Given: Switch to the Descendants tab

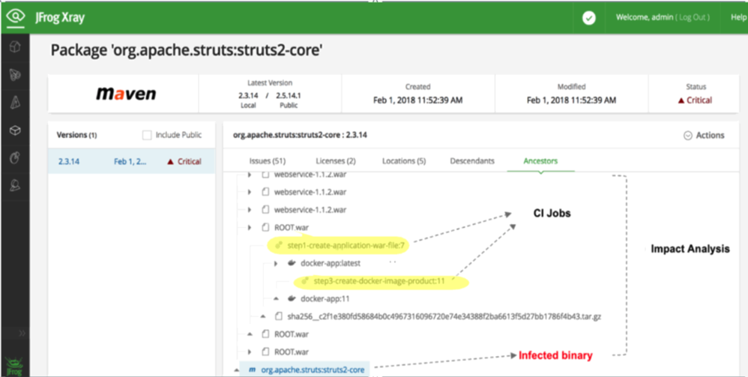Looking at the screenshot, I should [471, 161].
